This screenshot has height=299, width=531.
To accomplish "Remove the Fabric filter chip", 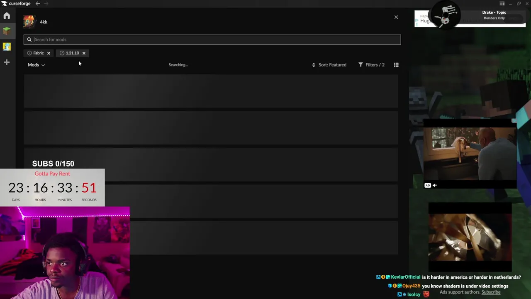I will [x=49, y=53].
